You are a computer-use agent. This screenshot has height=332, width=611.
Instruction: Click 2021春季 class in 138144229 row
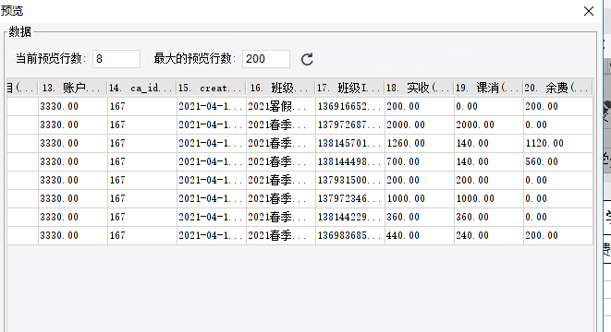click(281, 217)
